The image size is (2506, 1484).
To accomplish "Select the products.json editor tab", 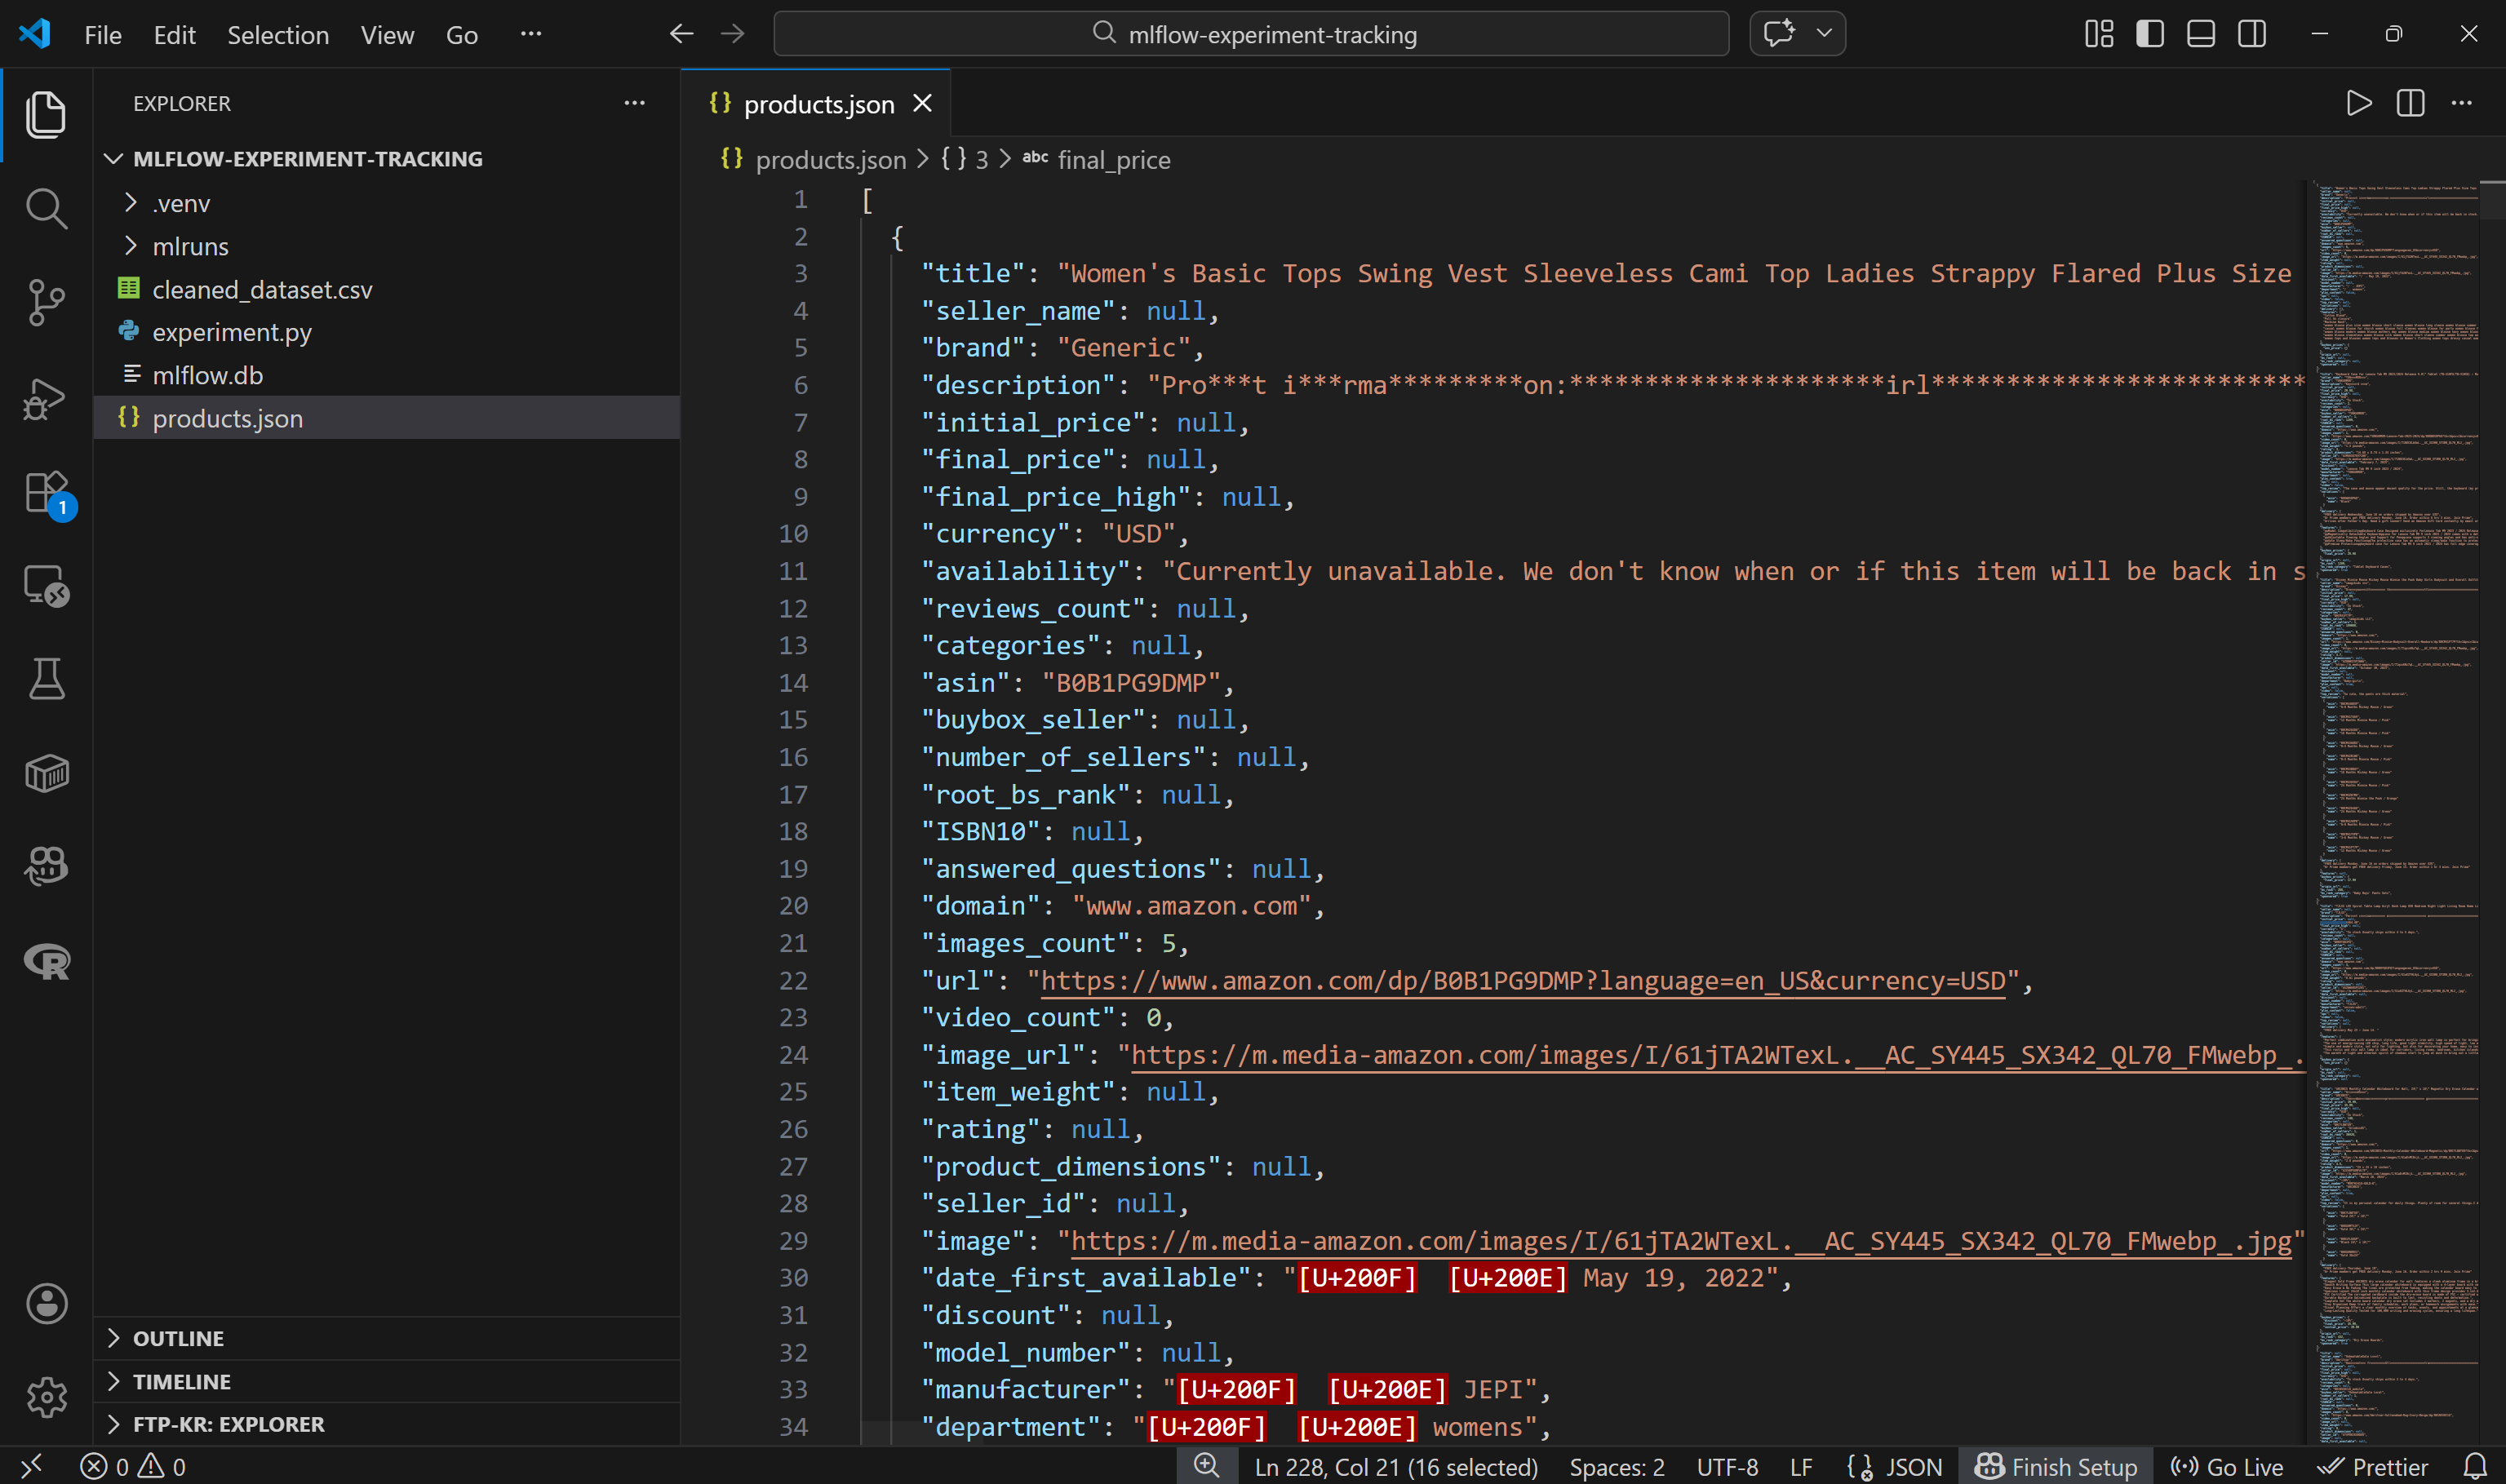I will pos(816,103).
